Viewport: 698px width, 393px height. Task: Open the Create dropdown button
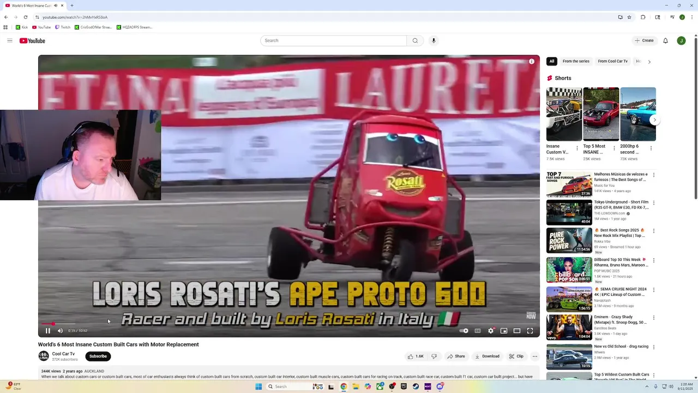[644, 40]
